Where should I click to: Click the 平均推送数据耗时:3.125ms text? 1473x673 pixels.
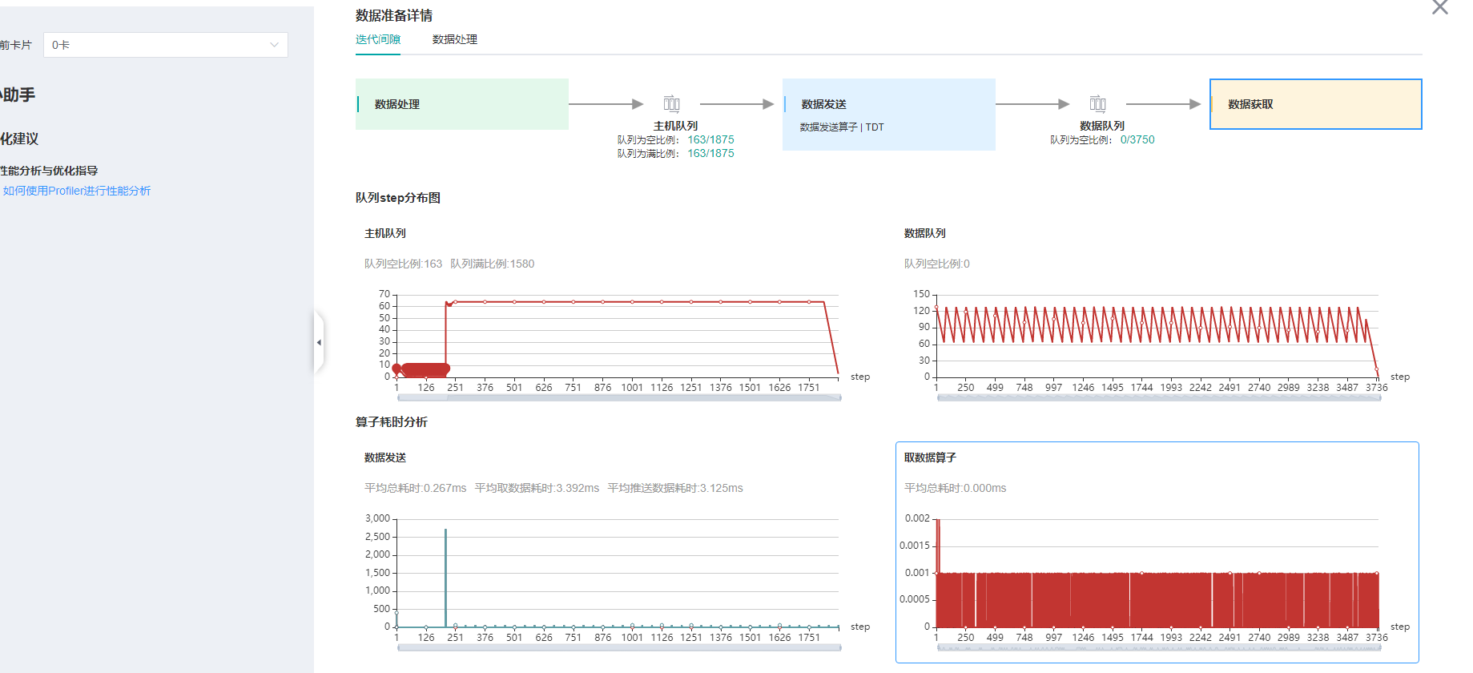pos(675,488)
